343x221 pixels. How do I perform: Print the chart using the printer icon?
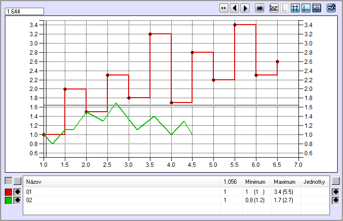[x=260, y=8]
